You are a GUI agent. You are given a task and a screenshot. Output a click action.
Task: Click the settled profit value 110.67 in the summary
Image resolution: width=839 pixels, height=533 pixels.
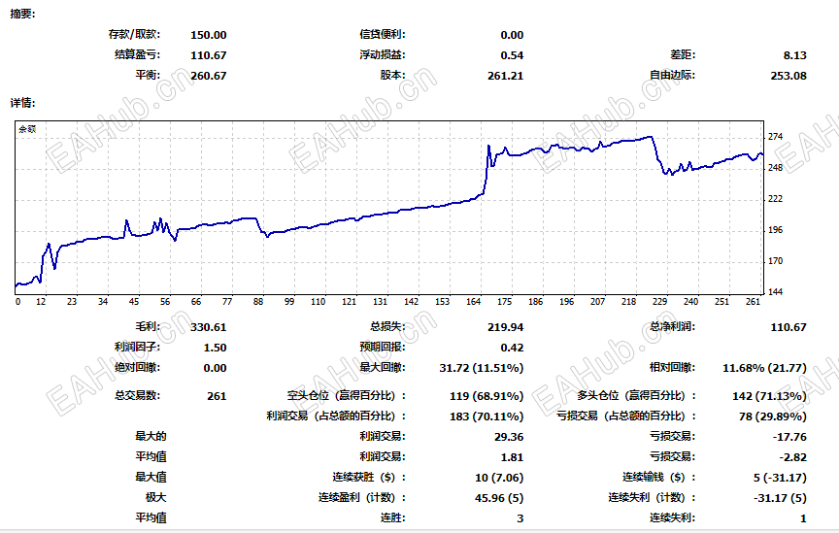click(208, 55)
